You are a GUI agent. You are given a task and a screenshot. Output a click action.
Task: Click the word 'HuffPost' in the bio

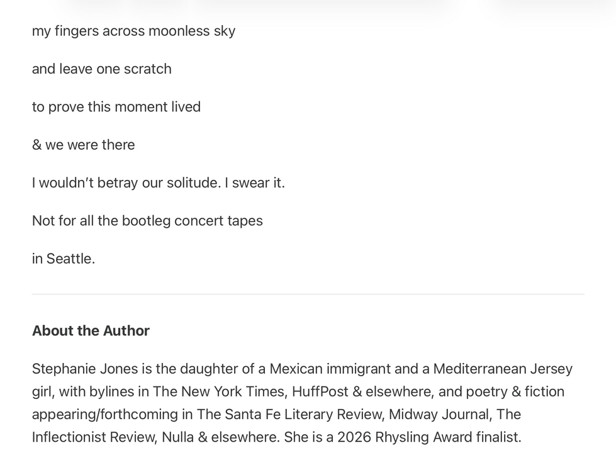320,392
